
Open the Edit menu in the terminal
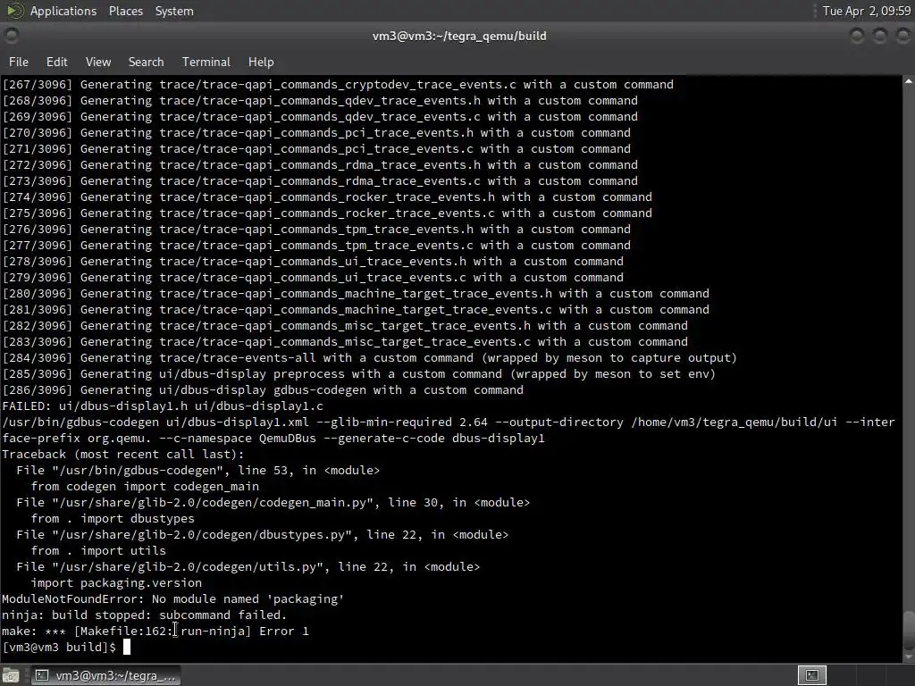[56, 62]
